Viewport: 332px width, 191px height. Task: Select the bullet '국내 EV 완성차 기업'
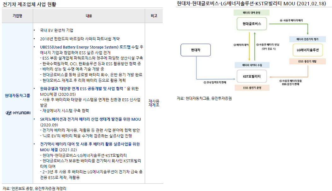pyautogui.click(x=56, y=30)
